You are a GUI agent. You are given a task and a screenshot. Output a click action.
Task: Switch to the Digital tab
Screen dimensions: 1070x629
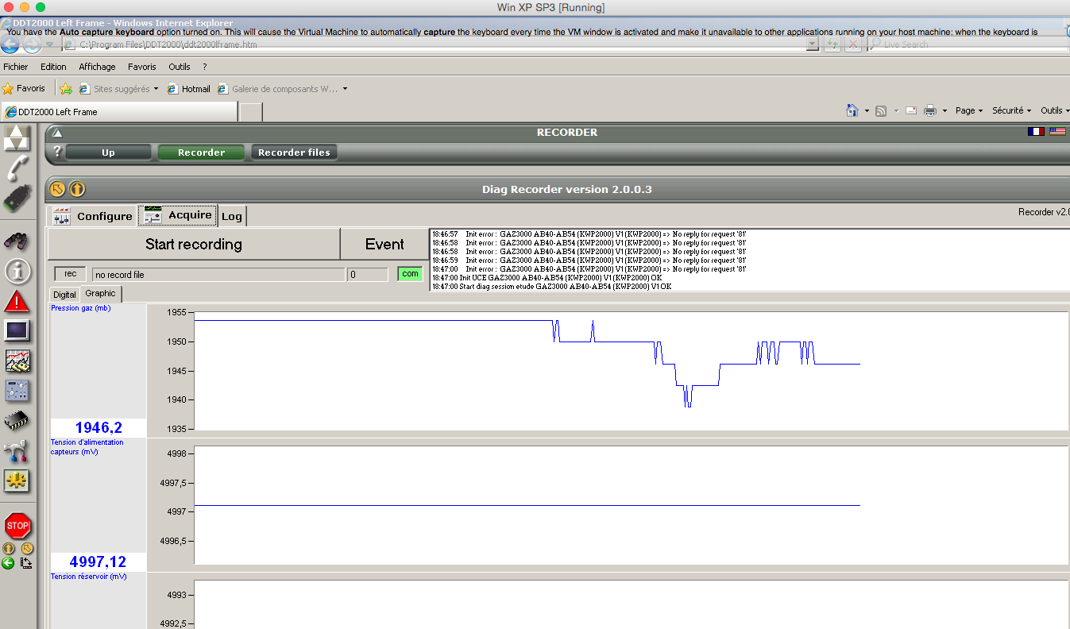[x=64, y=295]
